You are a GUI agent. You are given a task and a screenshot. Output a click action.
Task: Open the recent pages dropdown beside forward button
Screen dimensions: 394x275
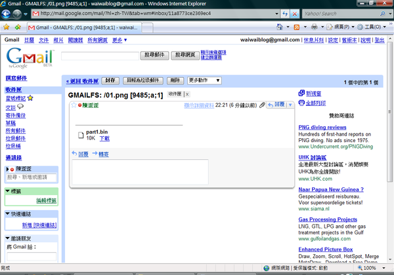(26, 14)
